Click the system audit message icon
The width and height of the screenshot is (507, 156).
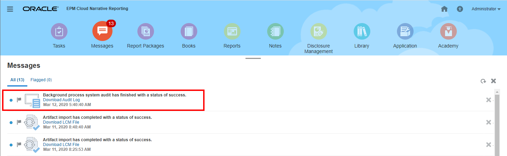33,101
